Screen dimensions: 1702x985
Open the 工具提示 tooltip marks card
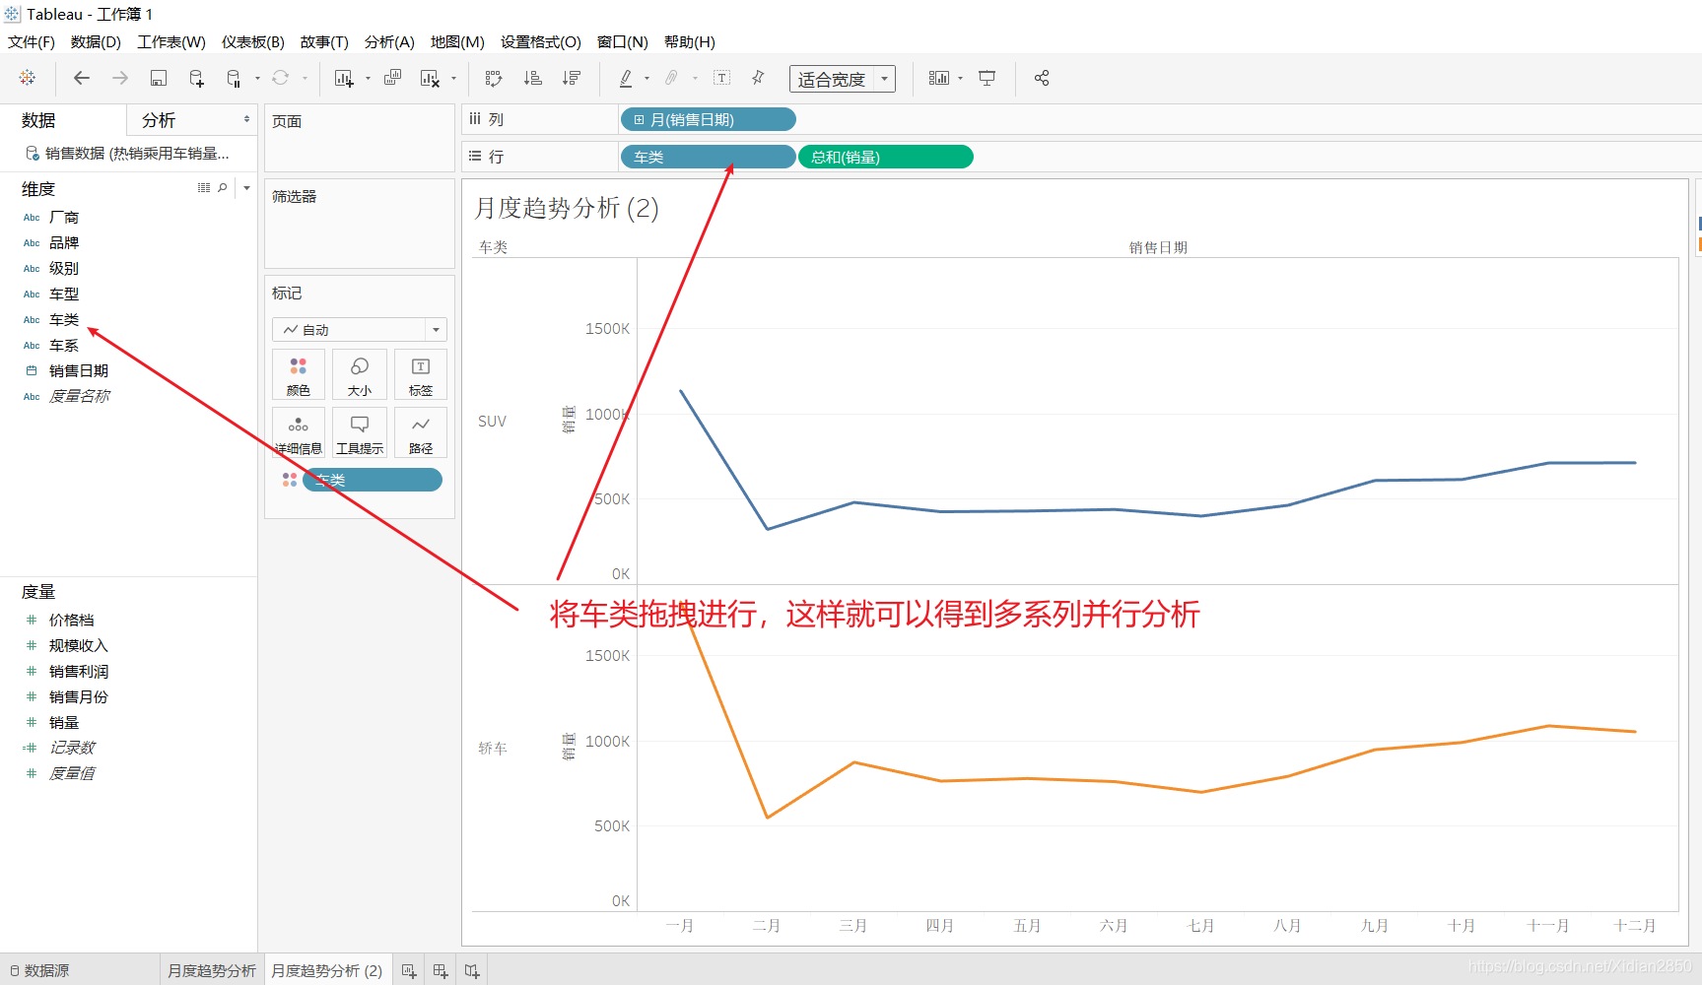[x=360, y=432]
